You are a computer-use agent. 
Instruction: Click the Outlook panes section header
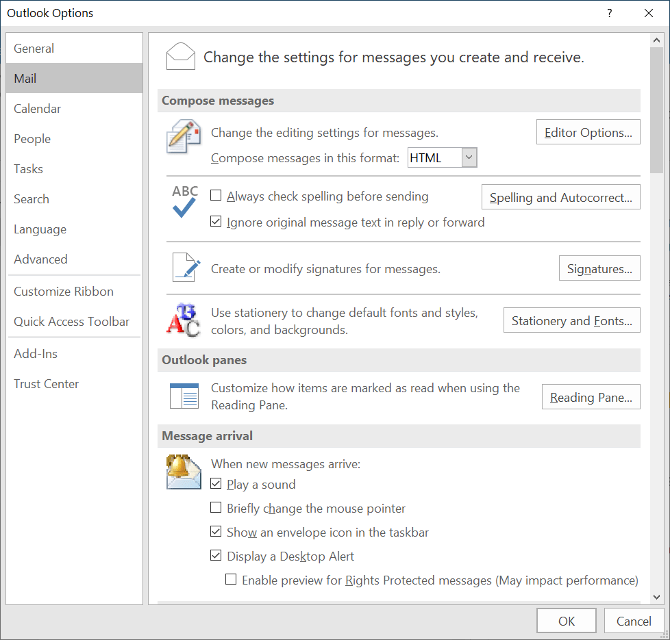click(x=399, y=360)
